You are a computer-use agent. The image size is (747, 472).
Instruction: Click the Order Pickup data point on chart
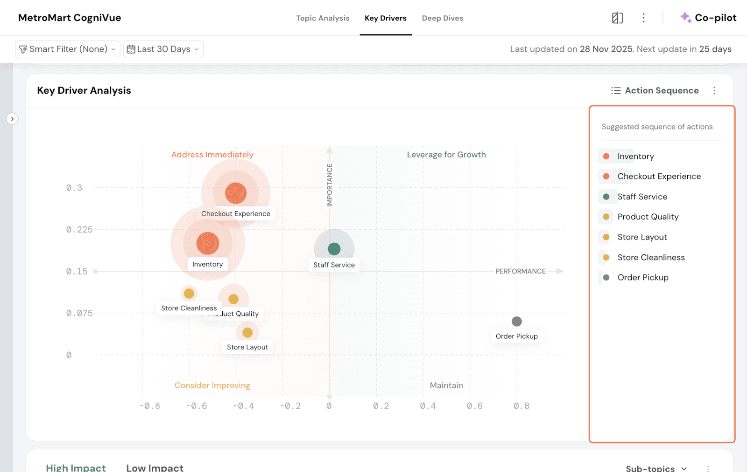(516, 322)
